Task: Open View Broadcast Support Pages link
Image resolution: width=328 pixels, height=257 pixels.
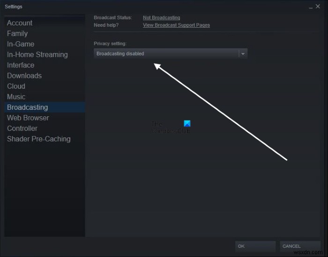Action: (x=176, y=25)
